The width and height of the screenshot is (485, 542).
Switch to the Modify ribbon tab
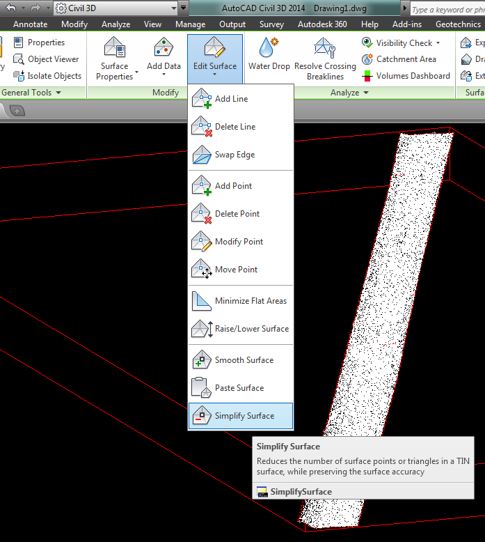74,24
